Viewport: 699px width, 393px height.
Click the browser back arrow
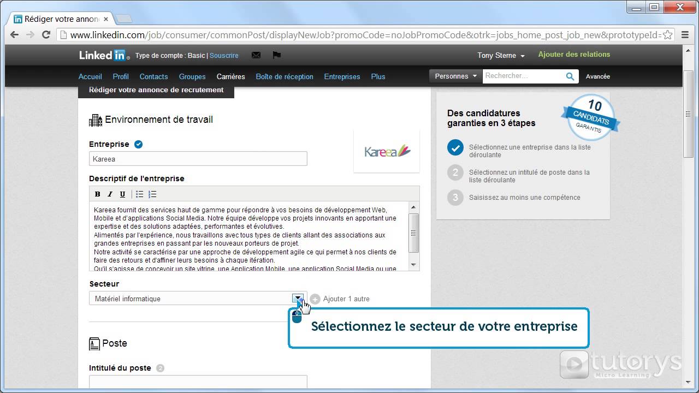click(15, 34)
